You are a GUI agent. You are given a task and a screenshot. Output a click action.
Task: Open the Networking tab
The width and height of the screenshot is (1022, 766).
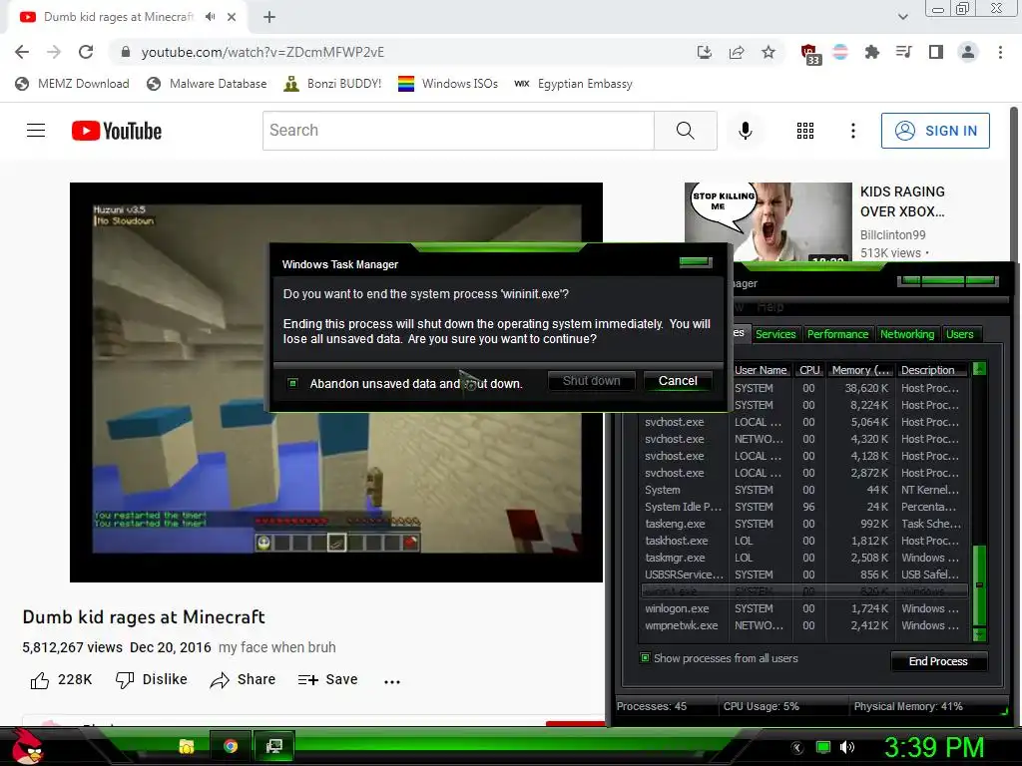[907, 334]
